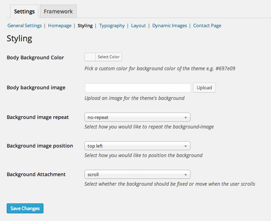Click the Select Color button

[x=108, y=57]
